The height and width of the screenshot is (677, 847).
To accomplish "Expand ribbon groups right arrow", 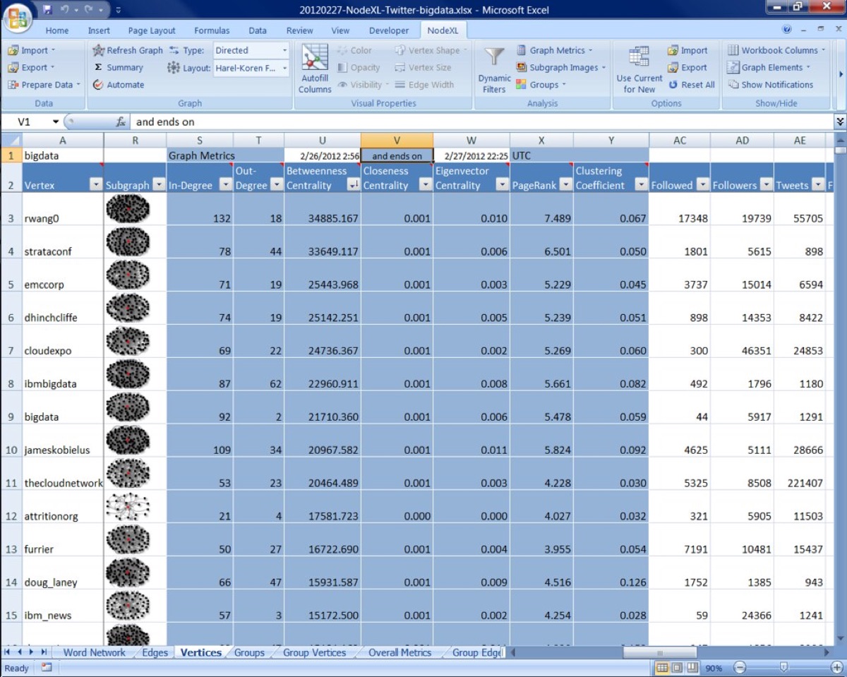I will [840, 73].
